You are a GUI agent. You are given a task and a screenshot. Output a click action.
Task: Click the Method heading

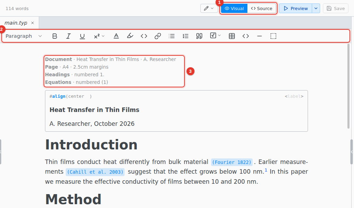click(x=73, y=199)
